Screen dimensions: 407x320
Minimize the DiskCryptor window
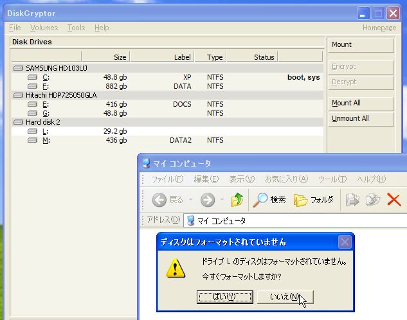pos(363,13)
